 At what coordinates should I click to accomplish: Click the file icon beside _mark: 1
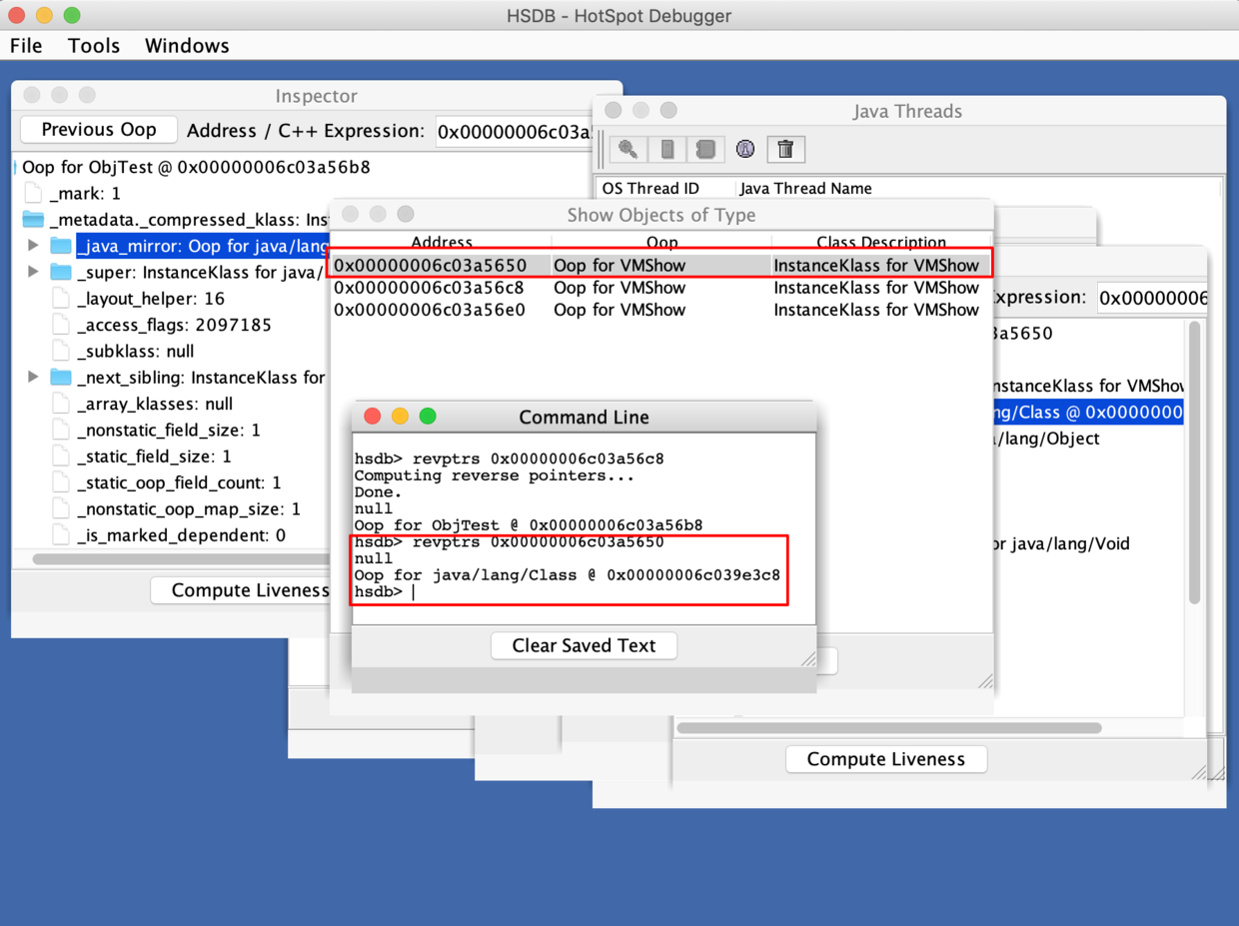point(33,194)
